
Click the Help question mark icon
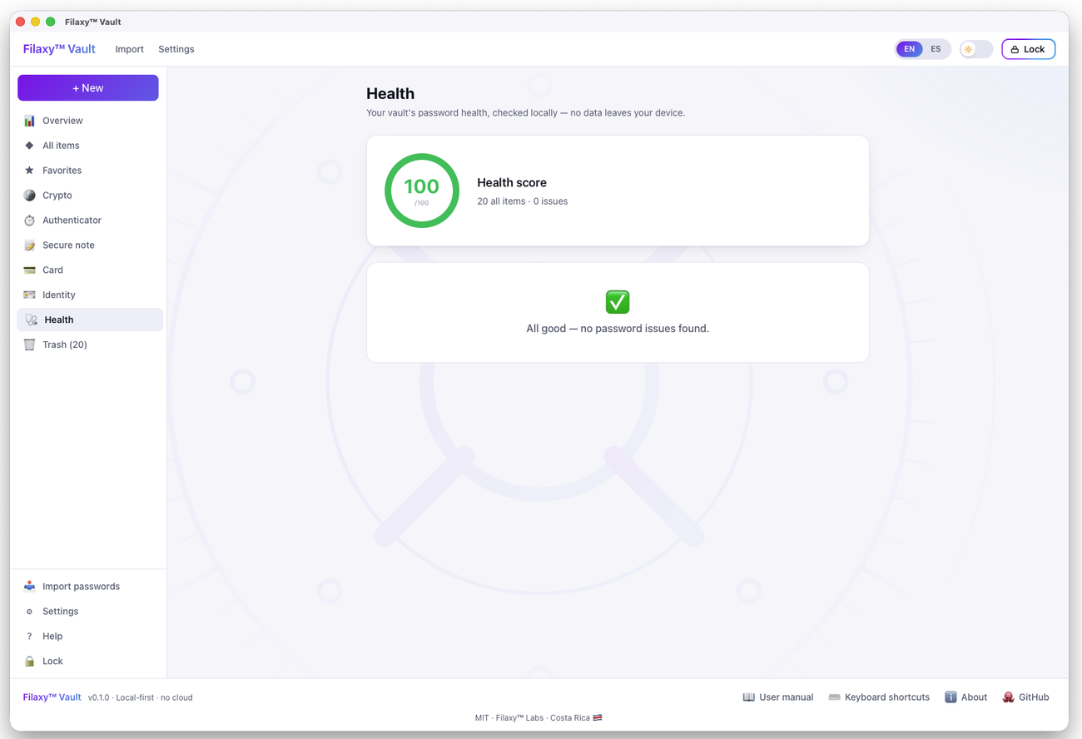coord(29,637)
